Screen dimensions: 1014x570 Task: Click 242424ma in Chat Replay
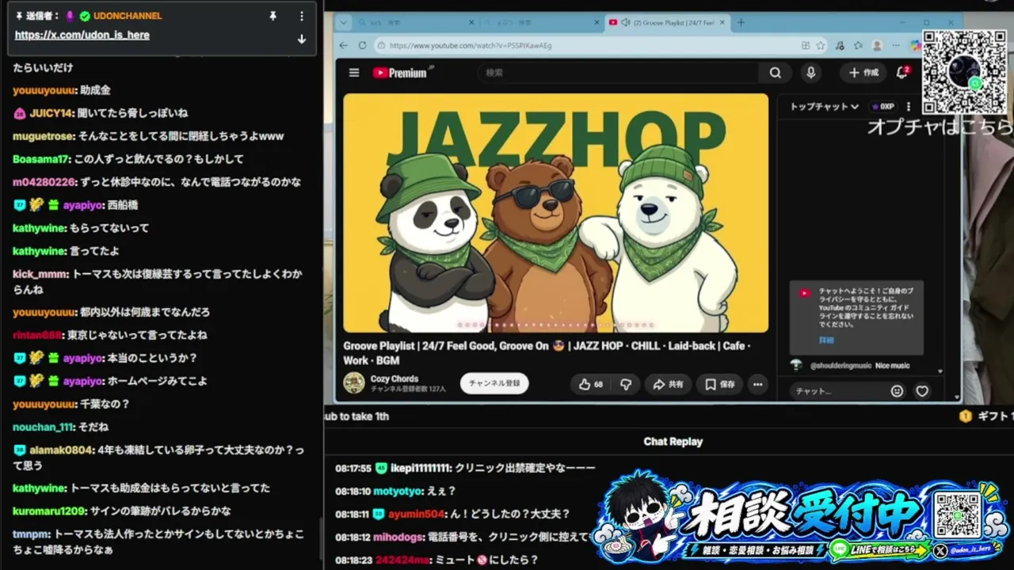[x=402, y=560]
